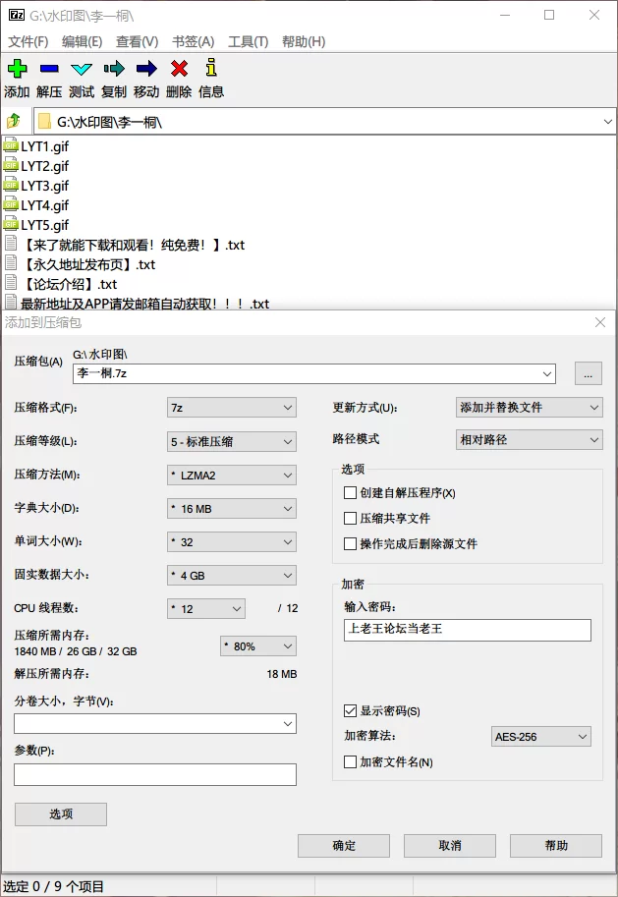Expand the 分卷大小 combo box
This screenshot has width=618, height=897.
pyautogui.click(x=288, y=724)
